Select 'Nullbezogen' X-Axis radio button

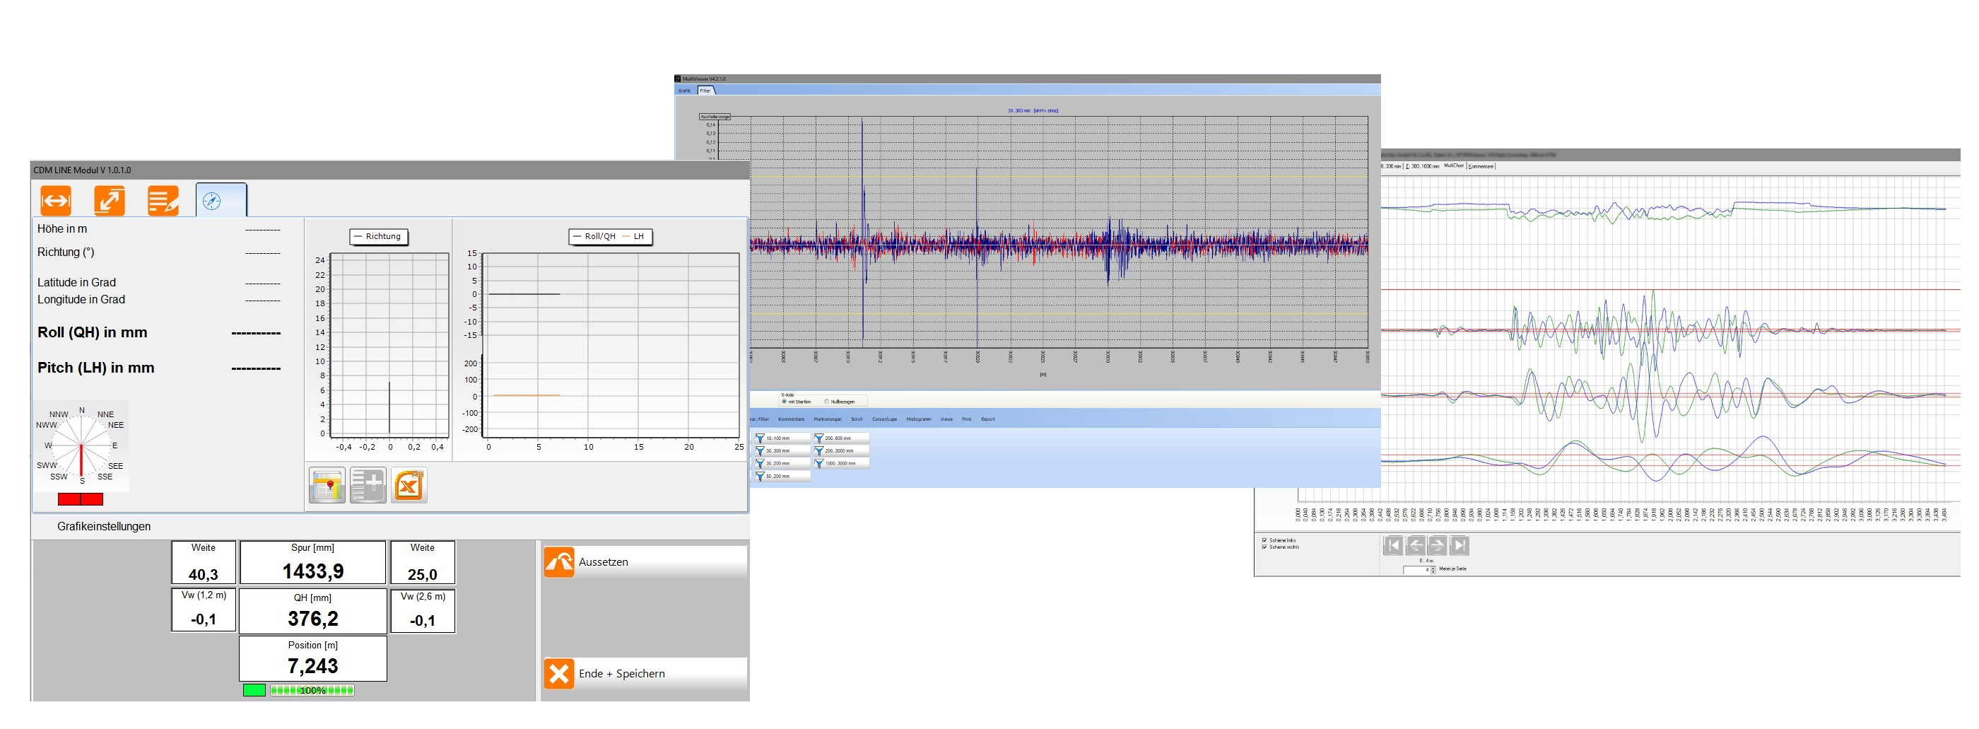pyautogui.click(x=827, y=402)
